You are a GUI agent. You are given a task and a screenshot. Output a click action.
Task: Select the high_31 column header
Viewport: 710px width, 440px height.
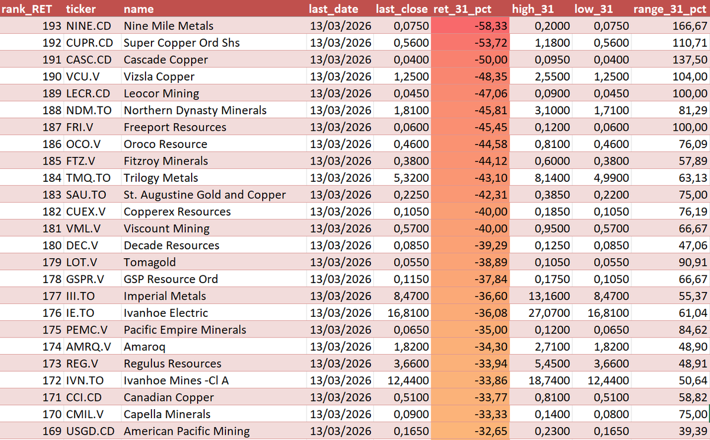pyautogui.click(x=541, y=9)
